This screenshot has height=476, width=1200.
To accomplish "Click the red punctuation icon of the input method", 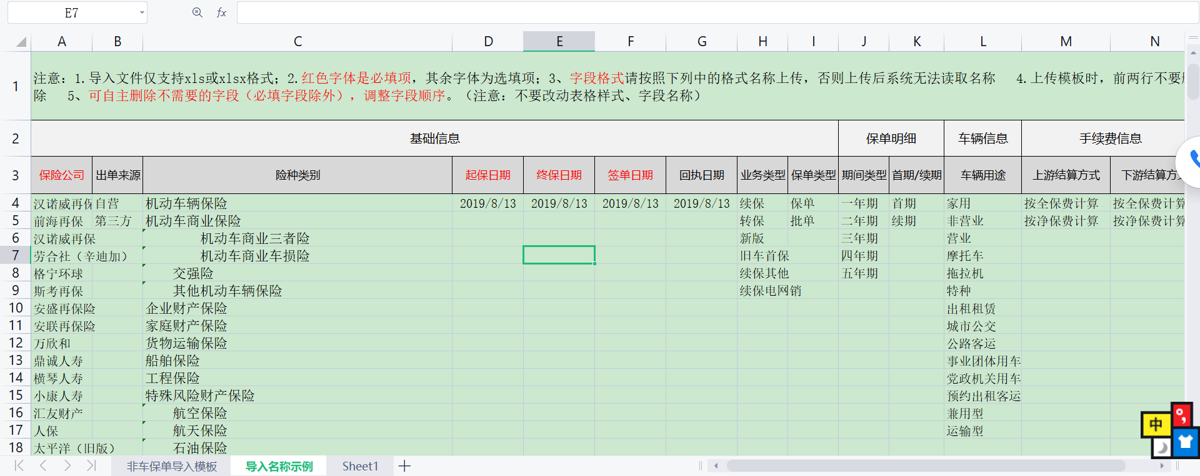I will tap(1181, 414).
